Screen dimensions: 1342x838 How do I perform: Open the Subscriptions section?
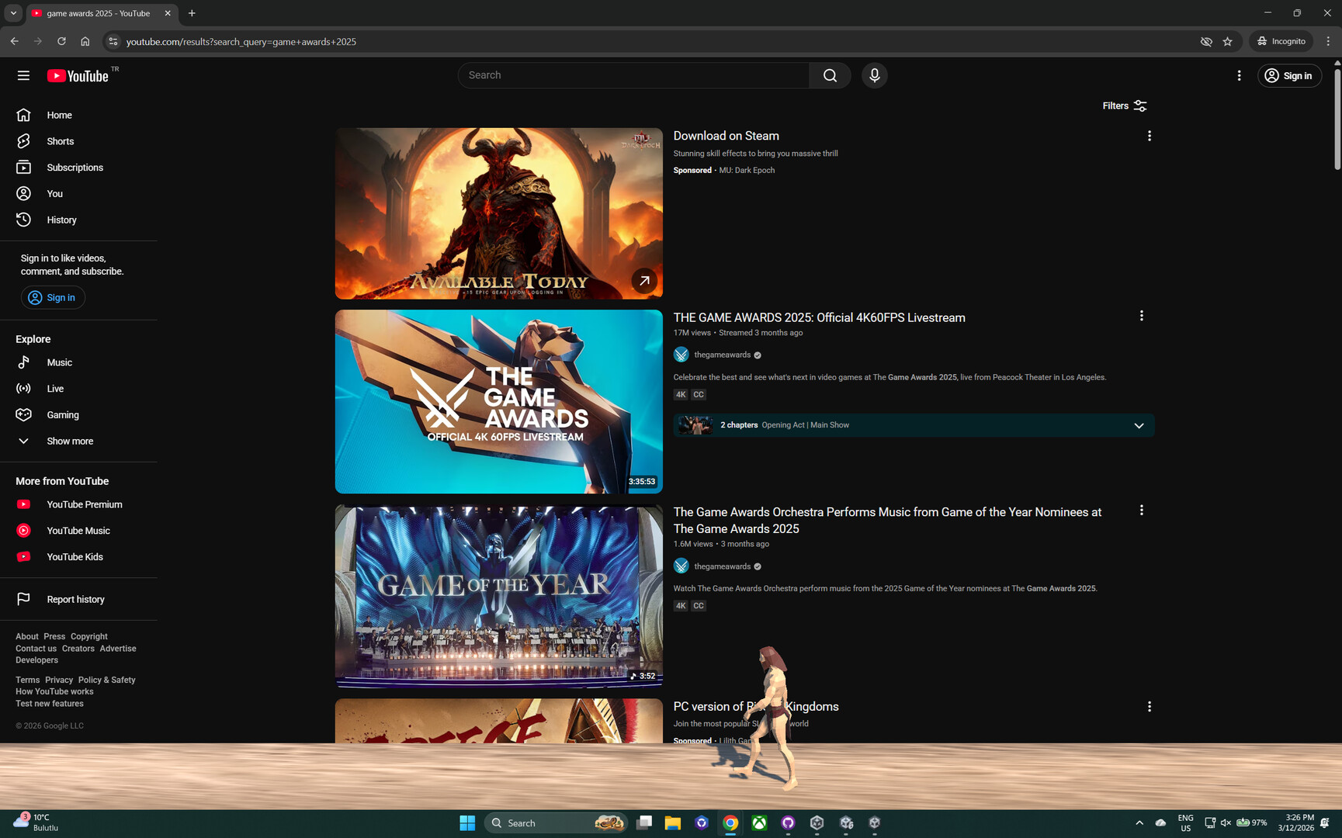click(75, 167)
